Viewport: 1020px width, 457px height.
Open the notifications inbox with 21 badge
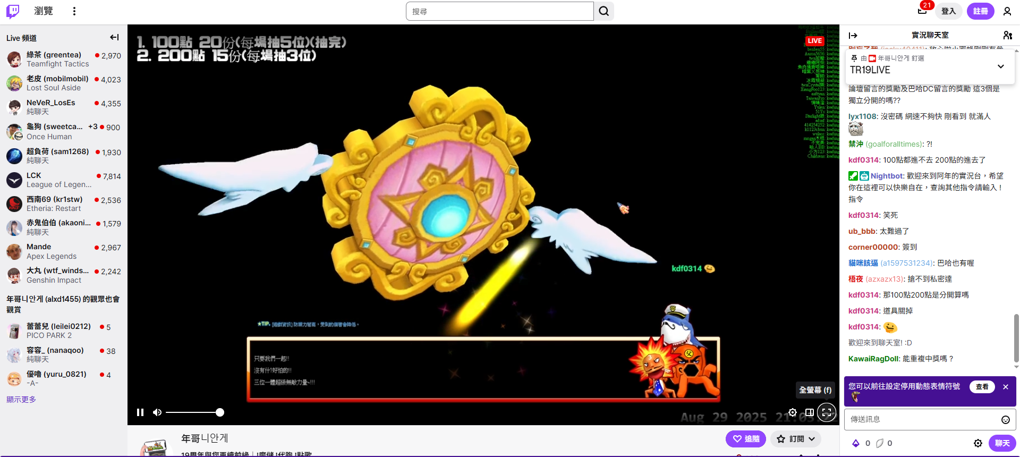click(x=922, y=11)
